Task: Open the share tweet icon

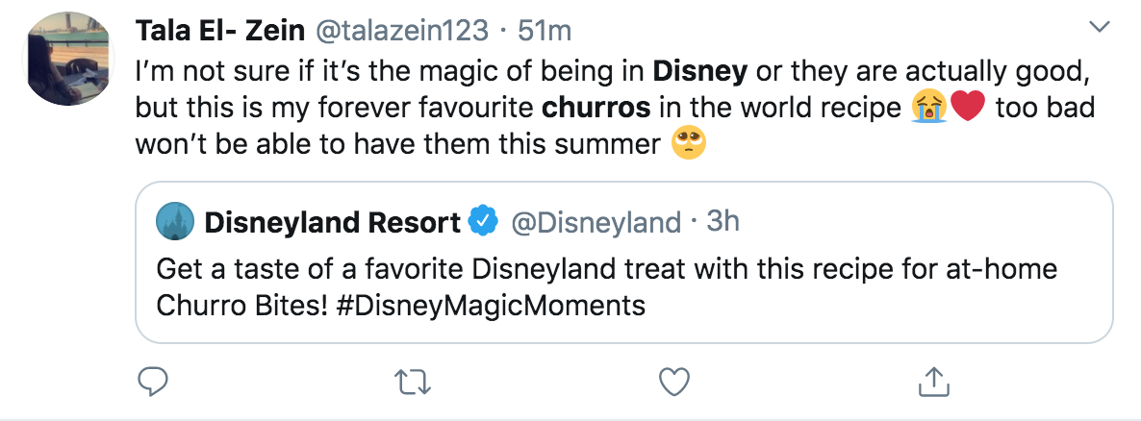Action: click(x=934, y=381)
